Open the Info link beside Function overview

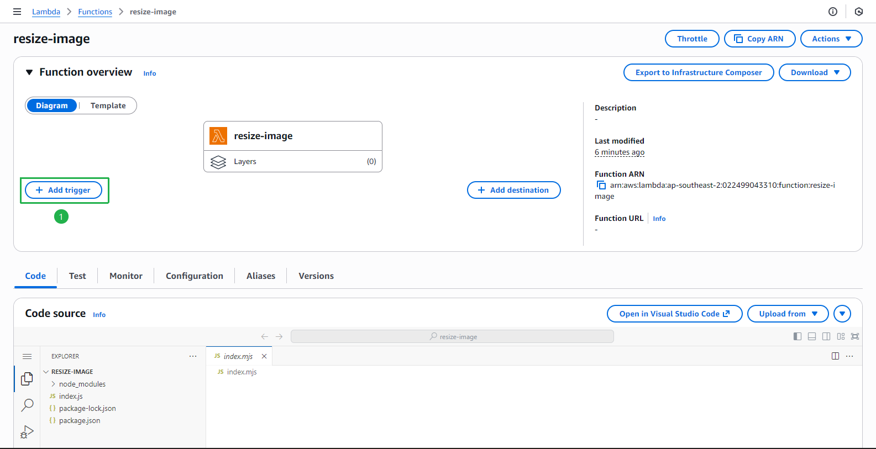(150, 73)
